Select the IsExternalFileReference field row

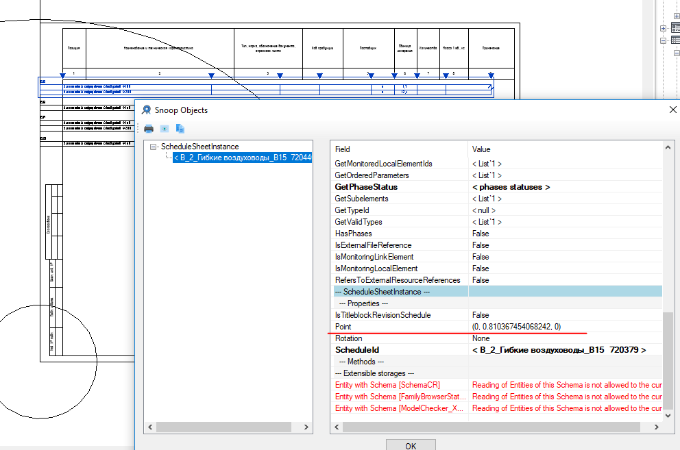click(x=498, y=245)
